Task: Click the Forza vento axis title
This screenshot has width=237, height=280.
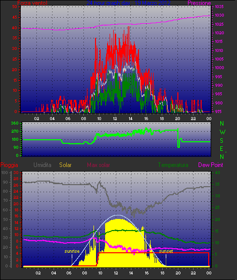Action: point(32,3)
